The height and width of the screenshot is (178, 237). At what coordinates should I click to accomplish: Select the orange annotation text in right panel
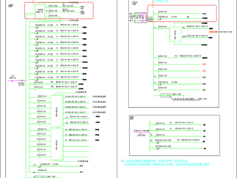pyautogui.click(x=213, y=32)
